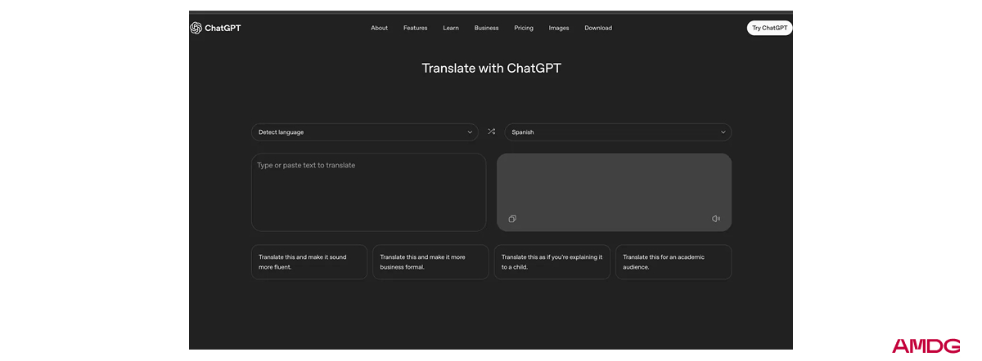982x361 pixels.
Task: Go to the Features nav item
Action: 415,28
